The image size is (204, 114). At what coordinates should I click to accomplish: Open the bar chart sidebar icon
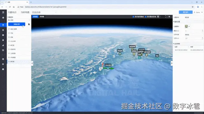pyautogui.click(x=3, y=45)
